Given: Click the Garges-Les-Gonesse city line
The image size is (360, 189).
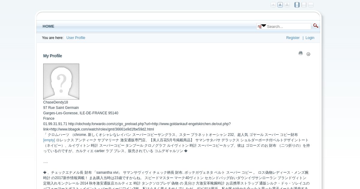Looking at the screenshot, I should (81, 113).
